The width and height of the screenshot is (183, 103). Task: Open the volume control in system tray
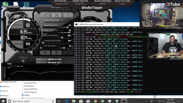coord(164,101)
